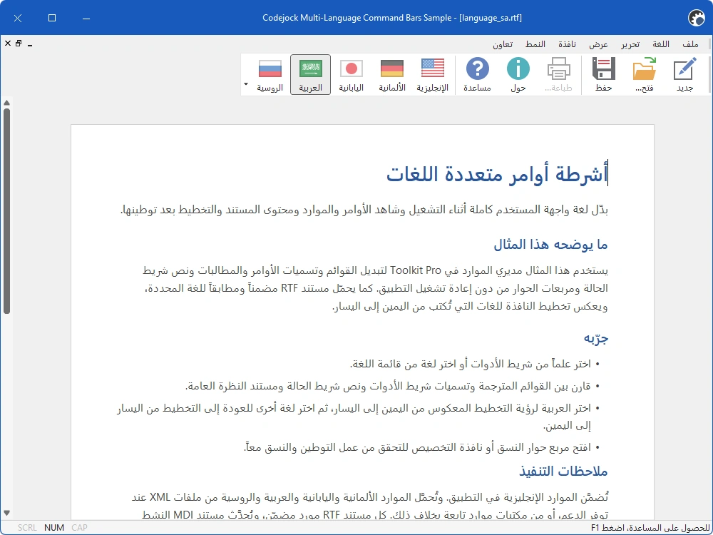
Task: Minimize the inner document window
Action: click(x=30, y=44)
